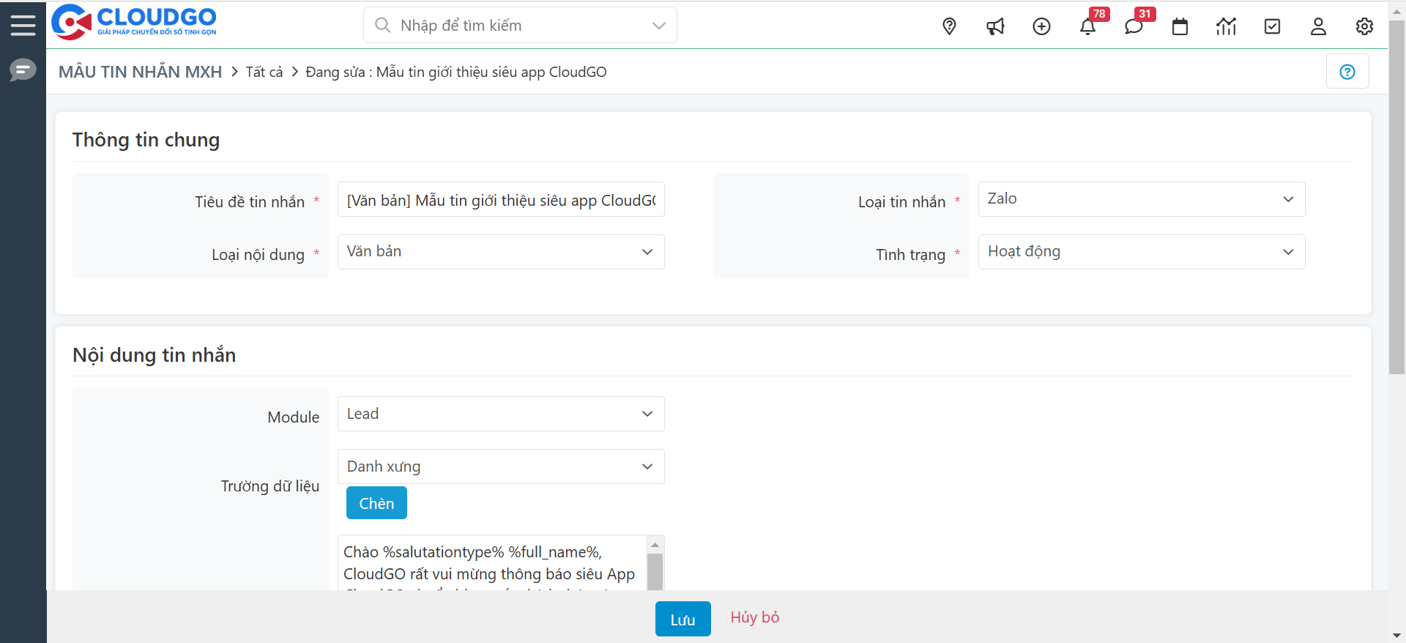Screen dimensions: 1406x643
Task: Focus the Nhập để tìm kiếm search field
Action: tap(520, 26)
